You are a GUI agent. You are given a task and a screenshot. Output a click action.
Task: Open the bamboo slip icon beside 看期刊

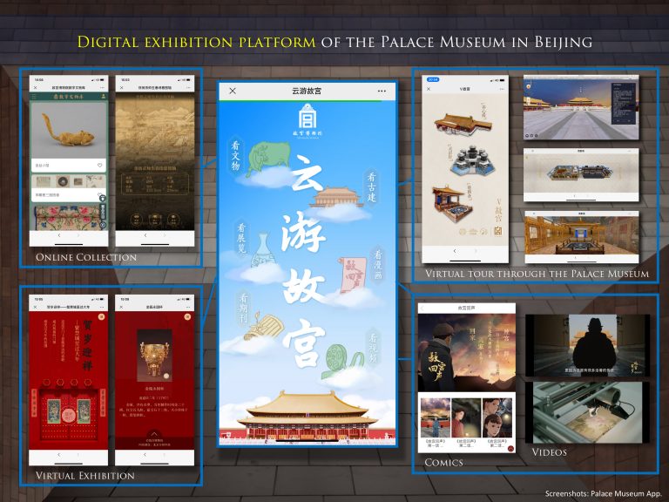click(x=265, y=327)
